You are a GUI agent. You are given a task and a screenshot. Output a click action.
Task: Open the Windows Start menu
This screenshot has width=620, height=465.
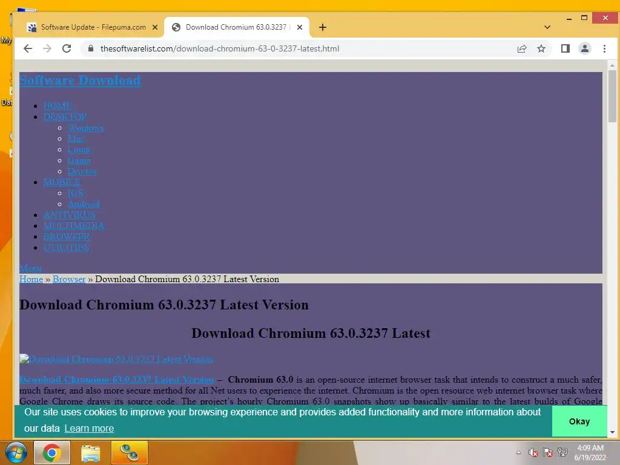click(15, 453)
